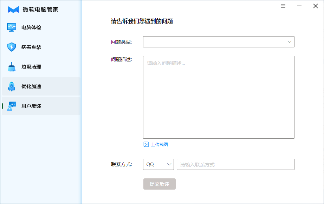Image resolution: width=324 pixels, height=204 pixels.
Task: Choose the 垃圾清理 sidebar text entry
Action: click(x=31, y=67)
